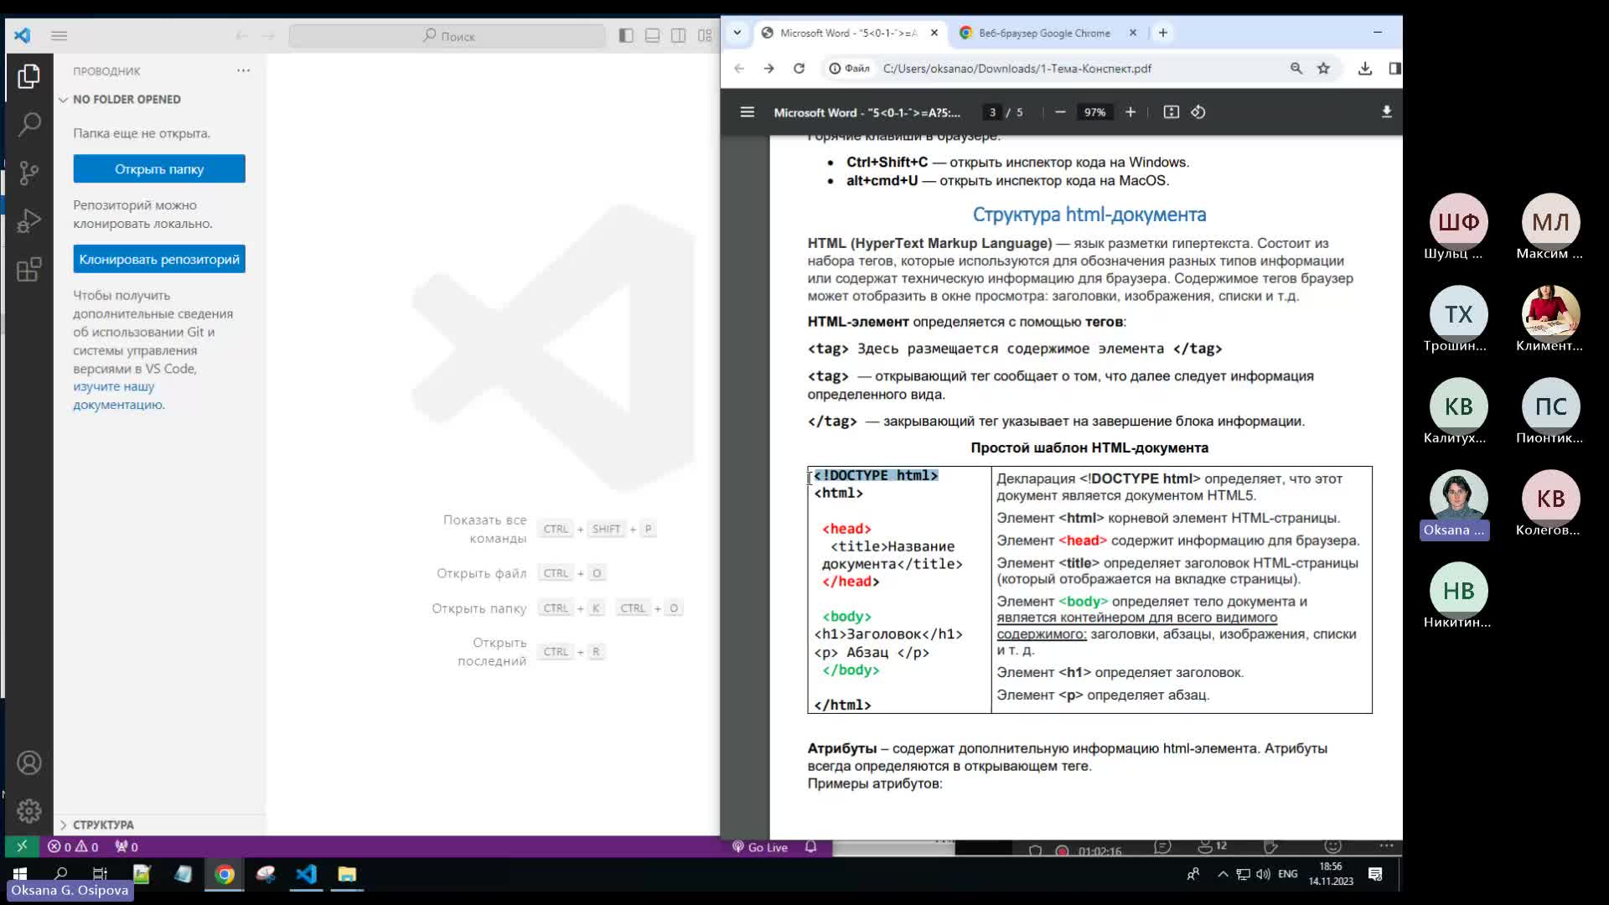Open the Extensions view in VS Code

pos(28,270)
